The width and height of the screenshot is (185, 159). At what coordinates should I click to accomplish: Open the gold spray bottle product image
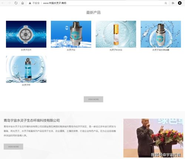pos(116,34)
